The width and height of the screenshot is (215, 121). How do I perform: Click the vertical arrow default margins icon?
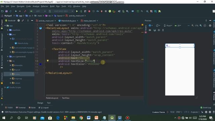[163, 30]
